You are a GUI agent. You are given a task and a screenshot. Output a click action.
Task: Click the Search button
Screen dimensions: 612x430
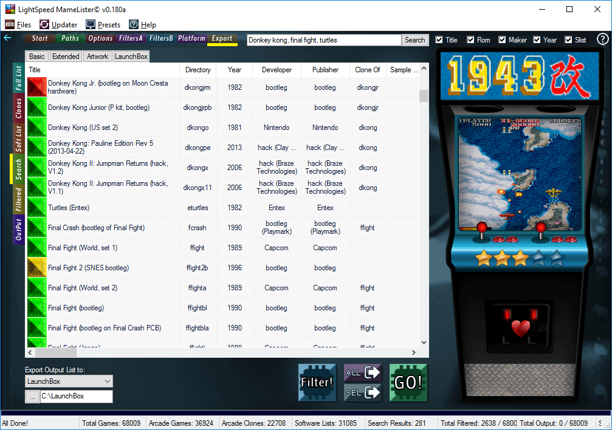pyautogui.click(x=415, y=40)
